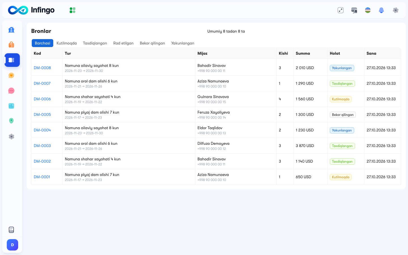Image resolution: width=408 pixels, height=255 pixels.
Task: Open the header settings gear icon
Action: 396,10
